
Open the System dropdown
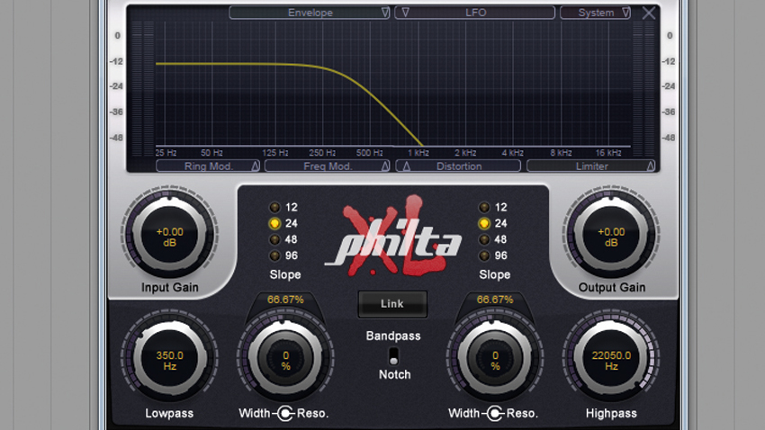(595, 13)
